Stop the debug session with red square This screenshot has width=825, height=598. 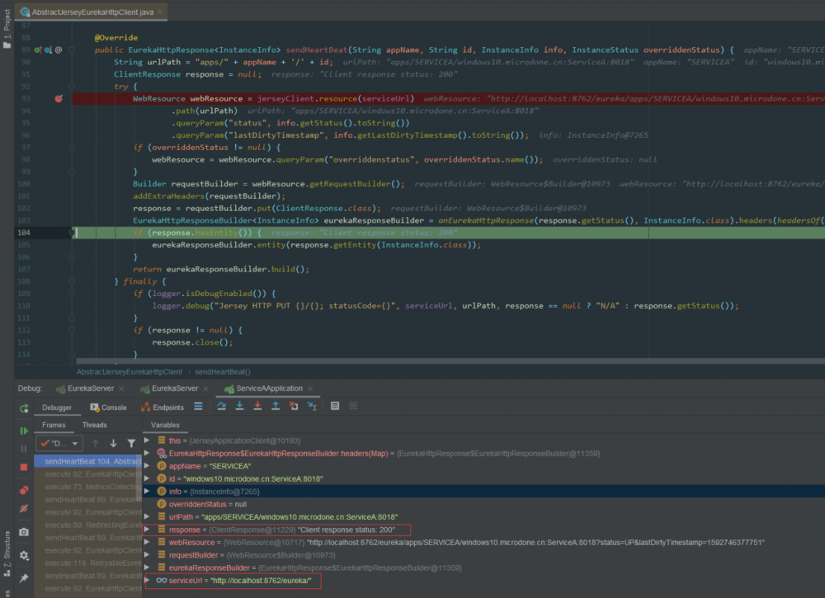24,467
